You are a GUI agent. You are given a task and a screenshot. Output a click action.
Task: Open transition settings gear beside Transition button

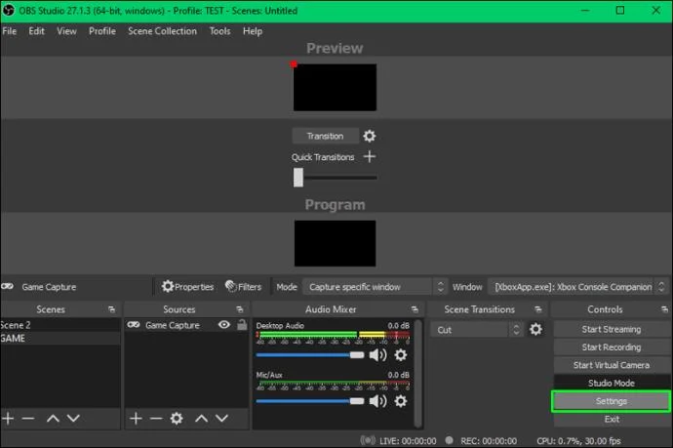369,137
